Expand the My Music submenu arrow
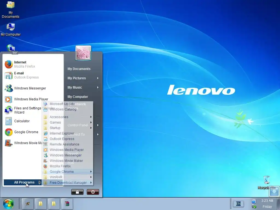Image resolution: width=280 pixels, height=210 pixels. [98, 87]
